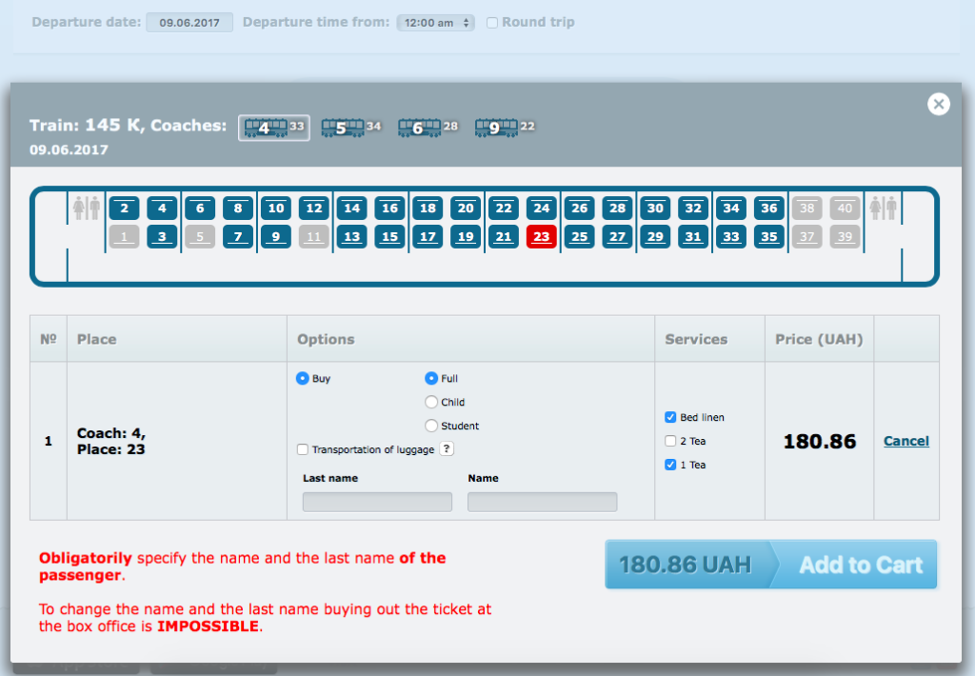Image resolution: width=975 pixels, height=676 pixels.
Task: Select the Buy radio option
Action: (302, 378)
